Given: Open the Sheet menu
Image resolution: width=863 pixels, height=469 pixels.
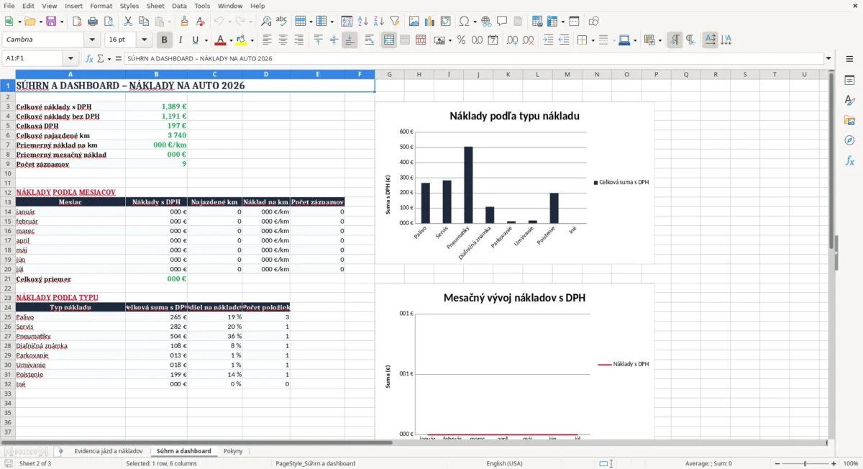Looking at the screenshot, I should point(155,6).
